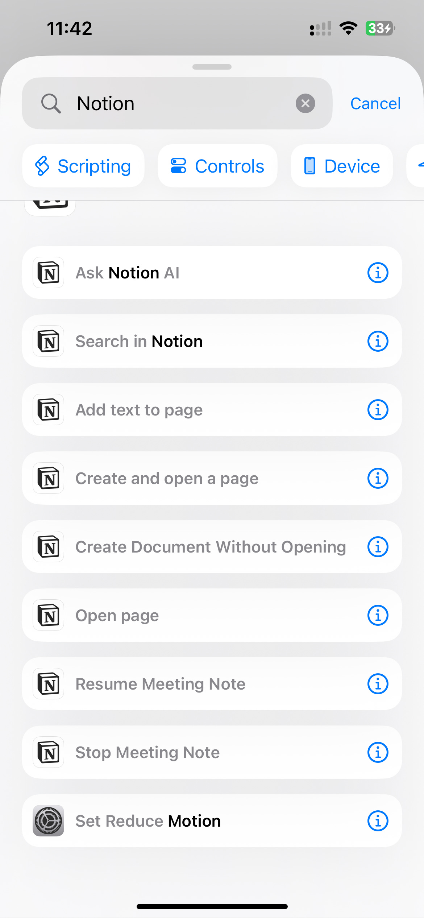Choose the Add text to page action
The height and width of the screenshot is (918, 424).
tap(212, 410)
